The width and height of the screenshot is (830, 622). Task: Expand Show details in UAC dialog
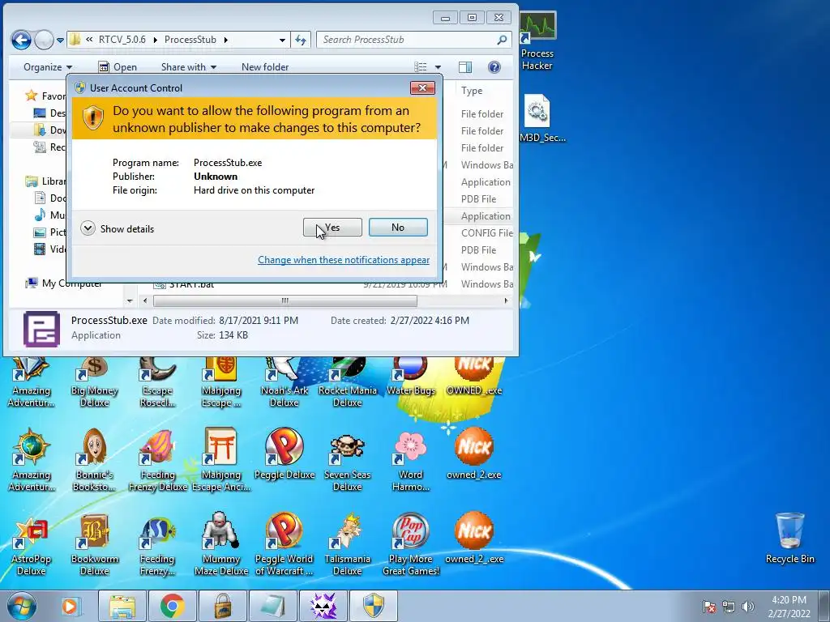(x=118, y=228)
